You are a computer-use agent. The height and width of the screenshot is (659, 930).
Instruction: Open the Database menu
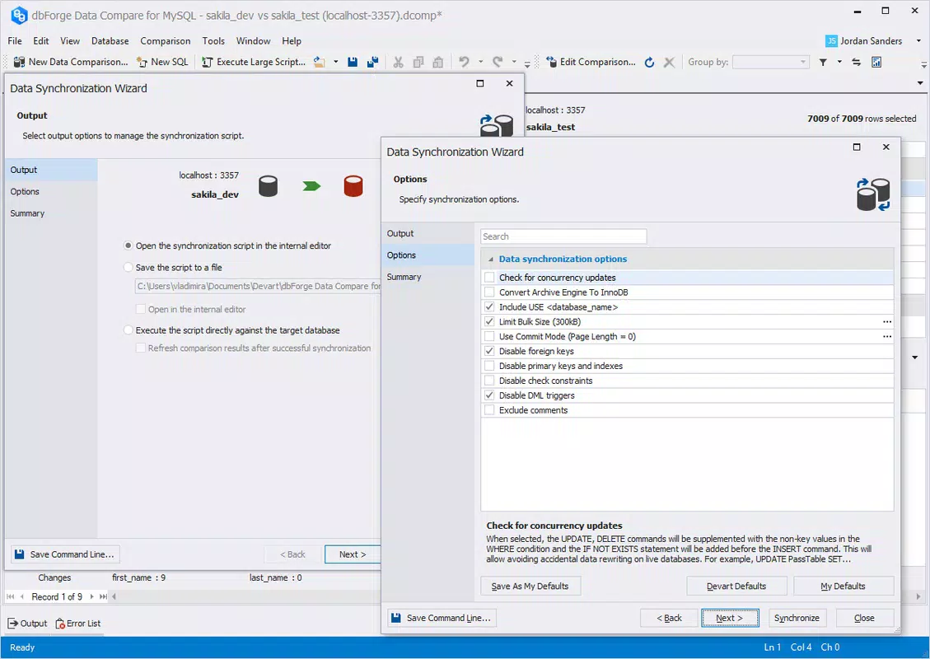tap(110, 41)
